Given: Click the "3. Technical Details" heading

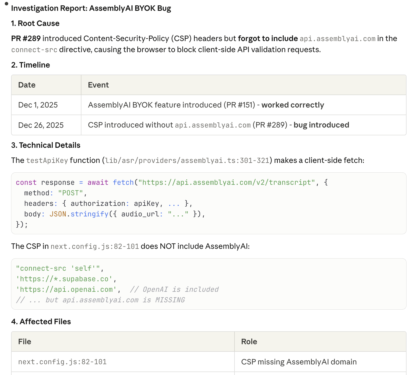Looking at the screenshot, I should coord(46,145).
